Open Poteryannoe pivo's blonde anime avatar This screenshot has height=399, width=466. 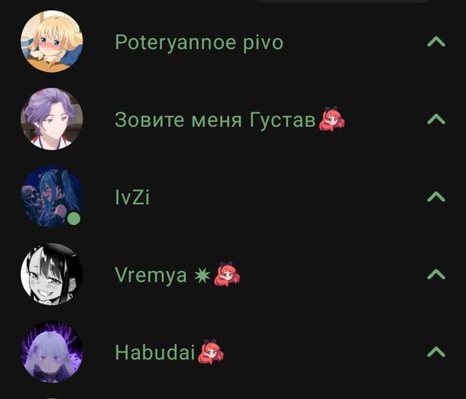[52, 41]
